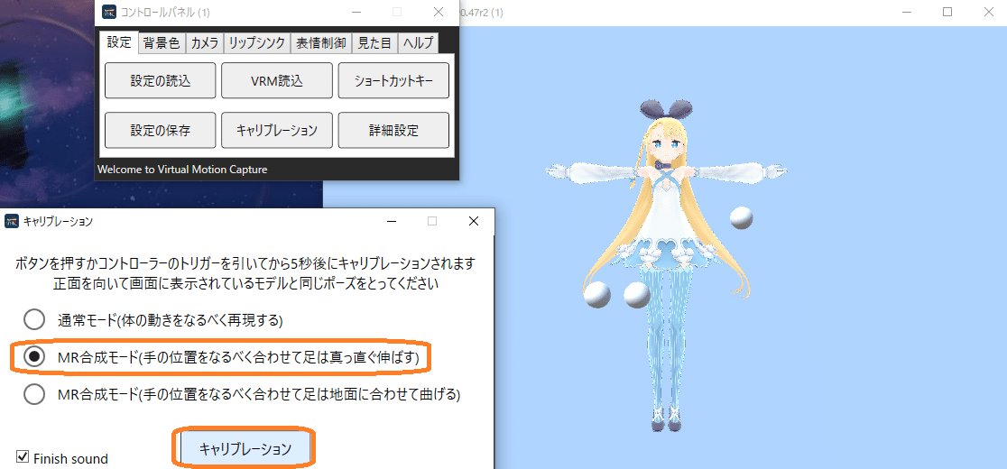Click the avatar model in viewer
Image resolution: width=1007 pixels, height=469 pixels.
click(668, 266)
